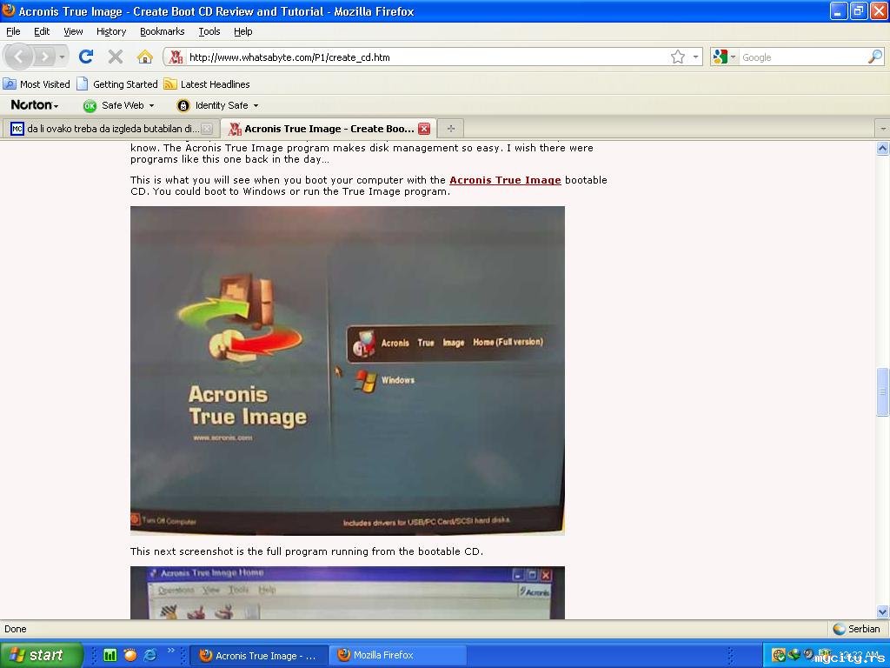Launch green quick launch taskbar icon
Viewport: 890px width, 668px height.
pos(110,655)
